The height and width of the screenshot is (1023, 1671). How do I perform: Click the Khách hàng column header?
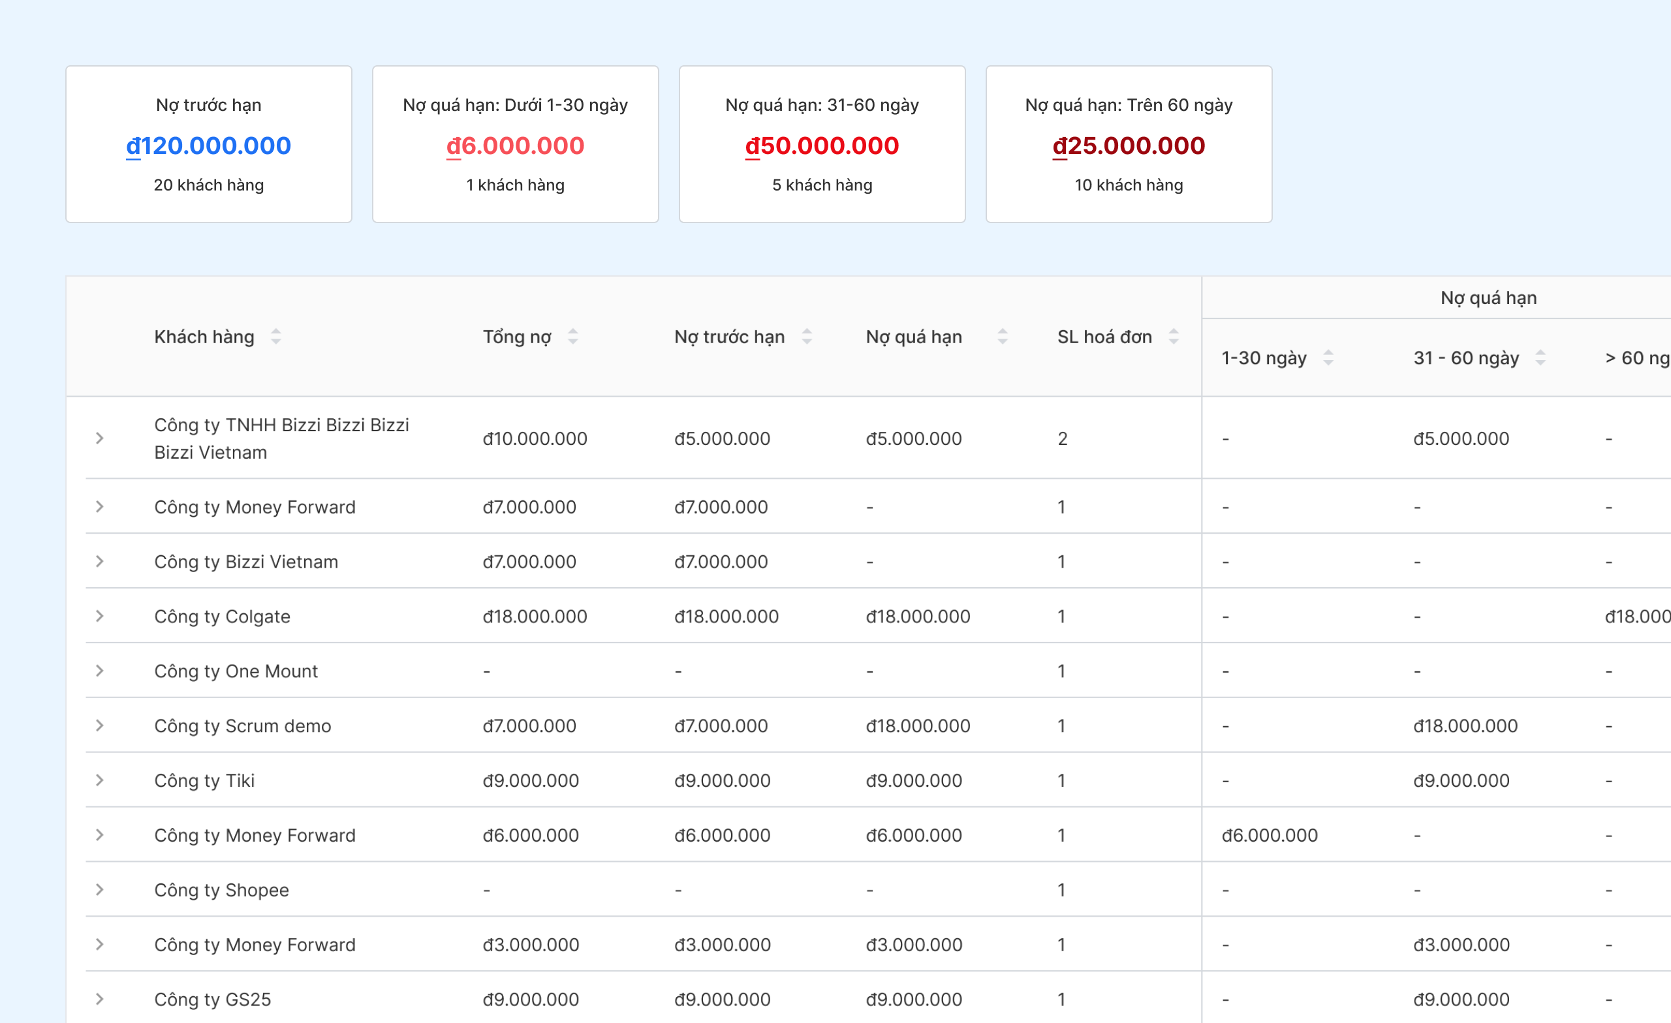click(x=204, y=337)
